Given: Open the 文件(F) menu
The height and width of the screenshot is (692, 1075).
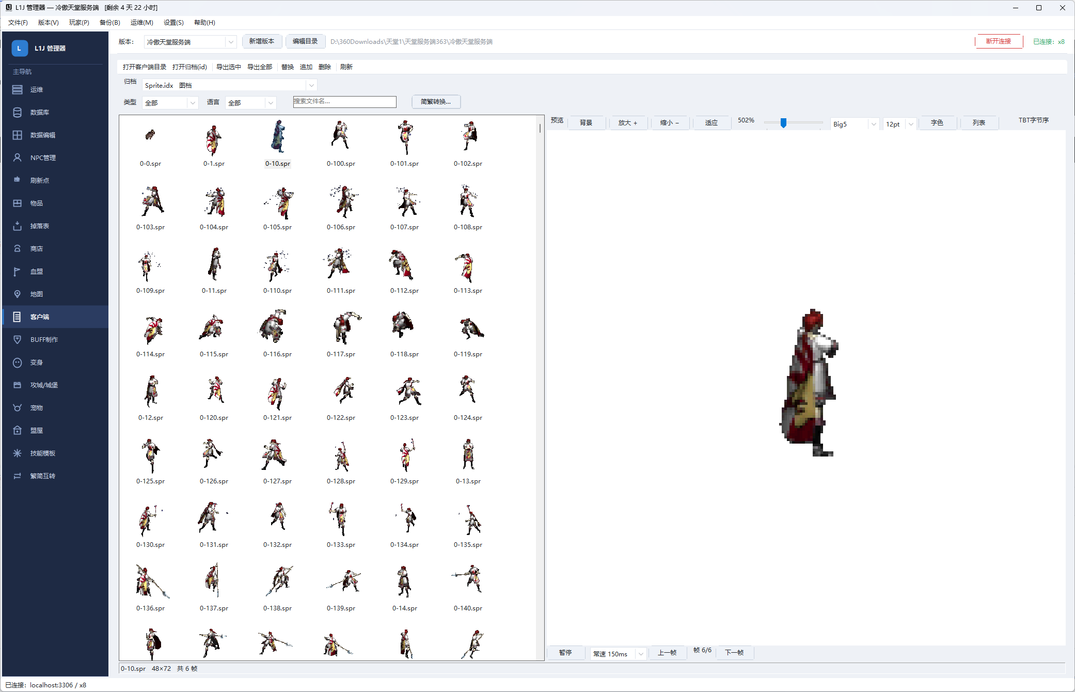Looking at the screenshot, I should point(18,22).
